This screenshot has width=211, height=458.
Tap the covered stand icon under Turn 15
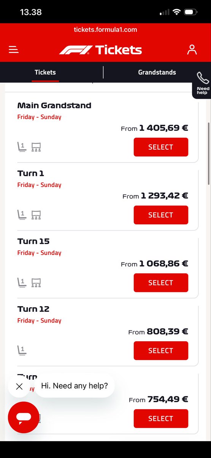[x=36, y=283]
